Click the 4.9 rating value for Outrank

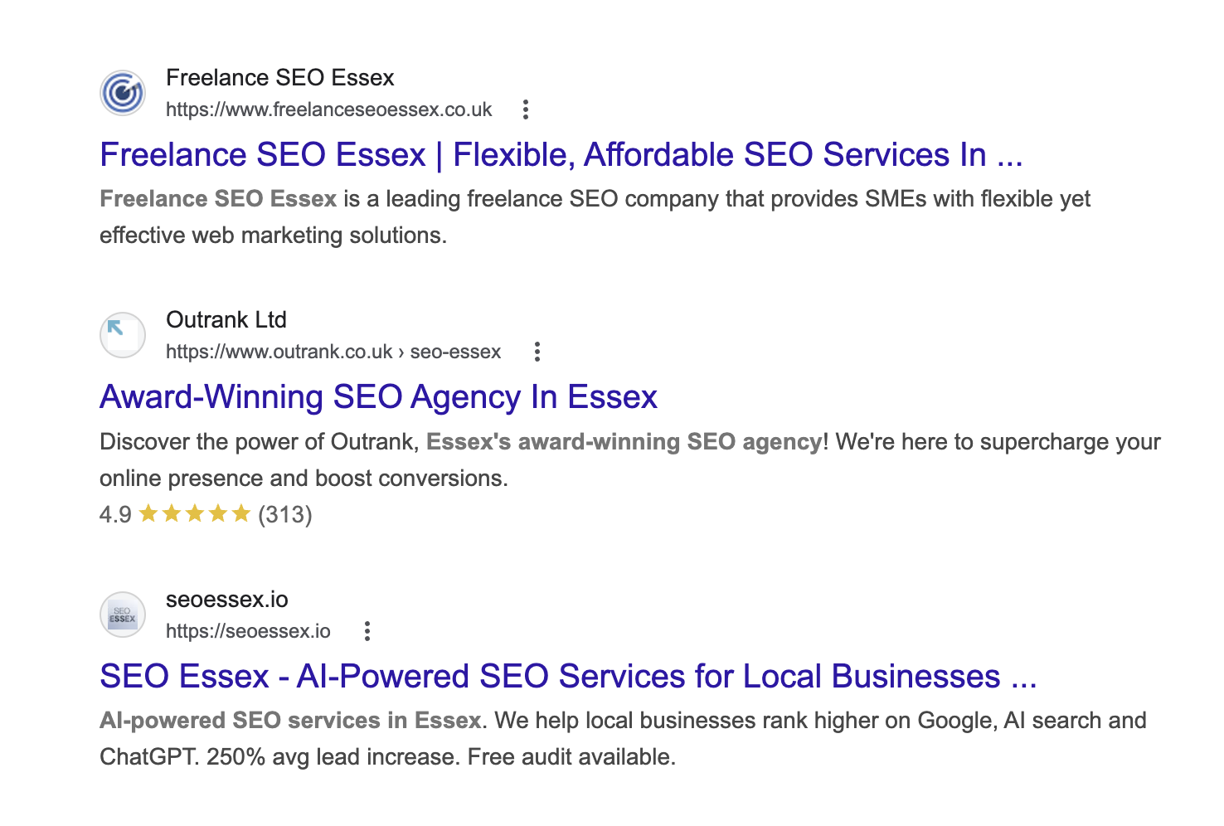(114, 514)
